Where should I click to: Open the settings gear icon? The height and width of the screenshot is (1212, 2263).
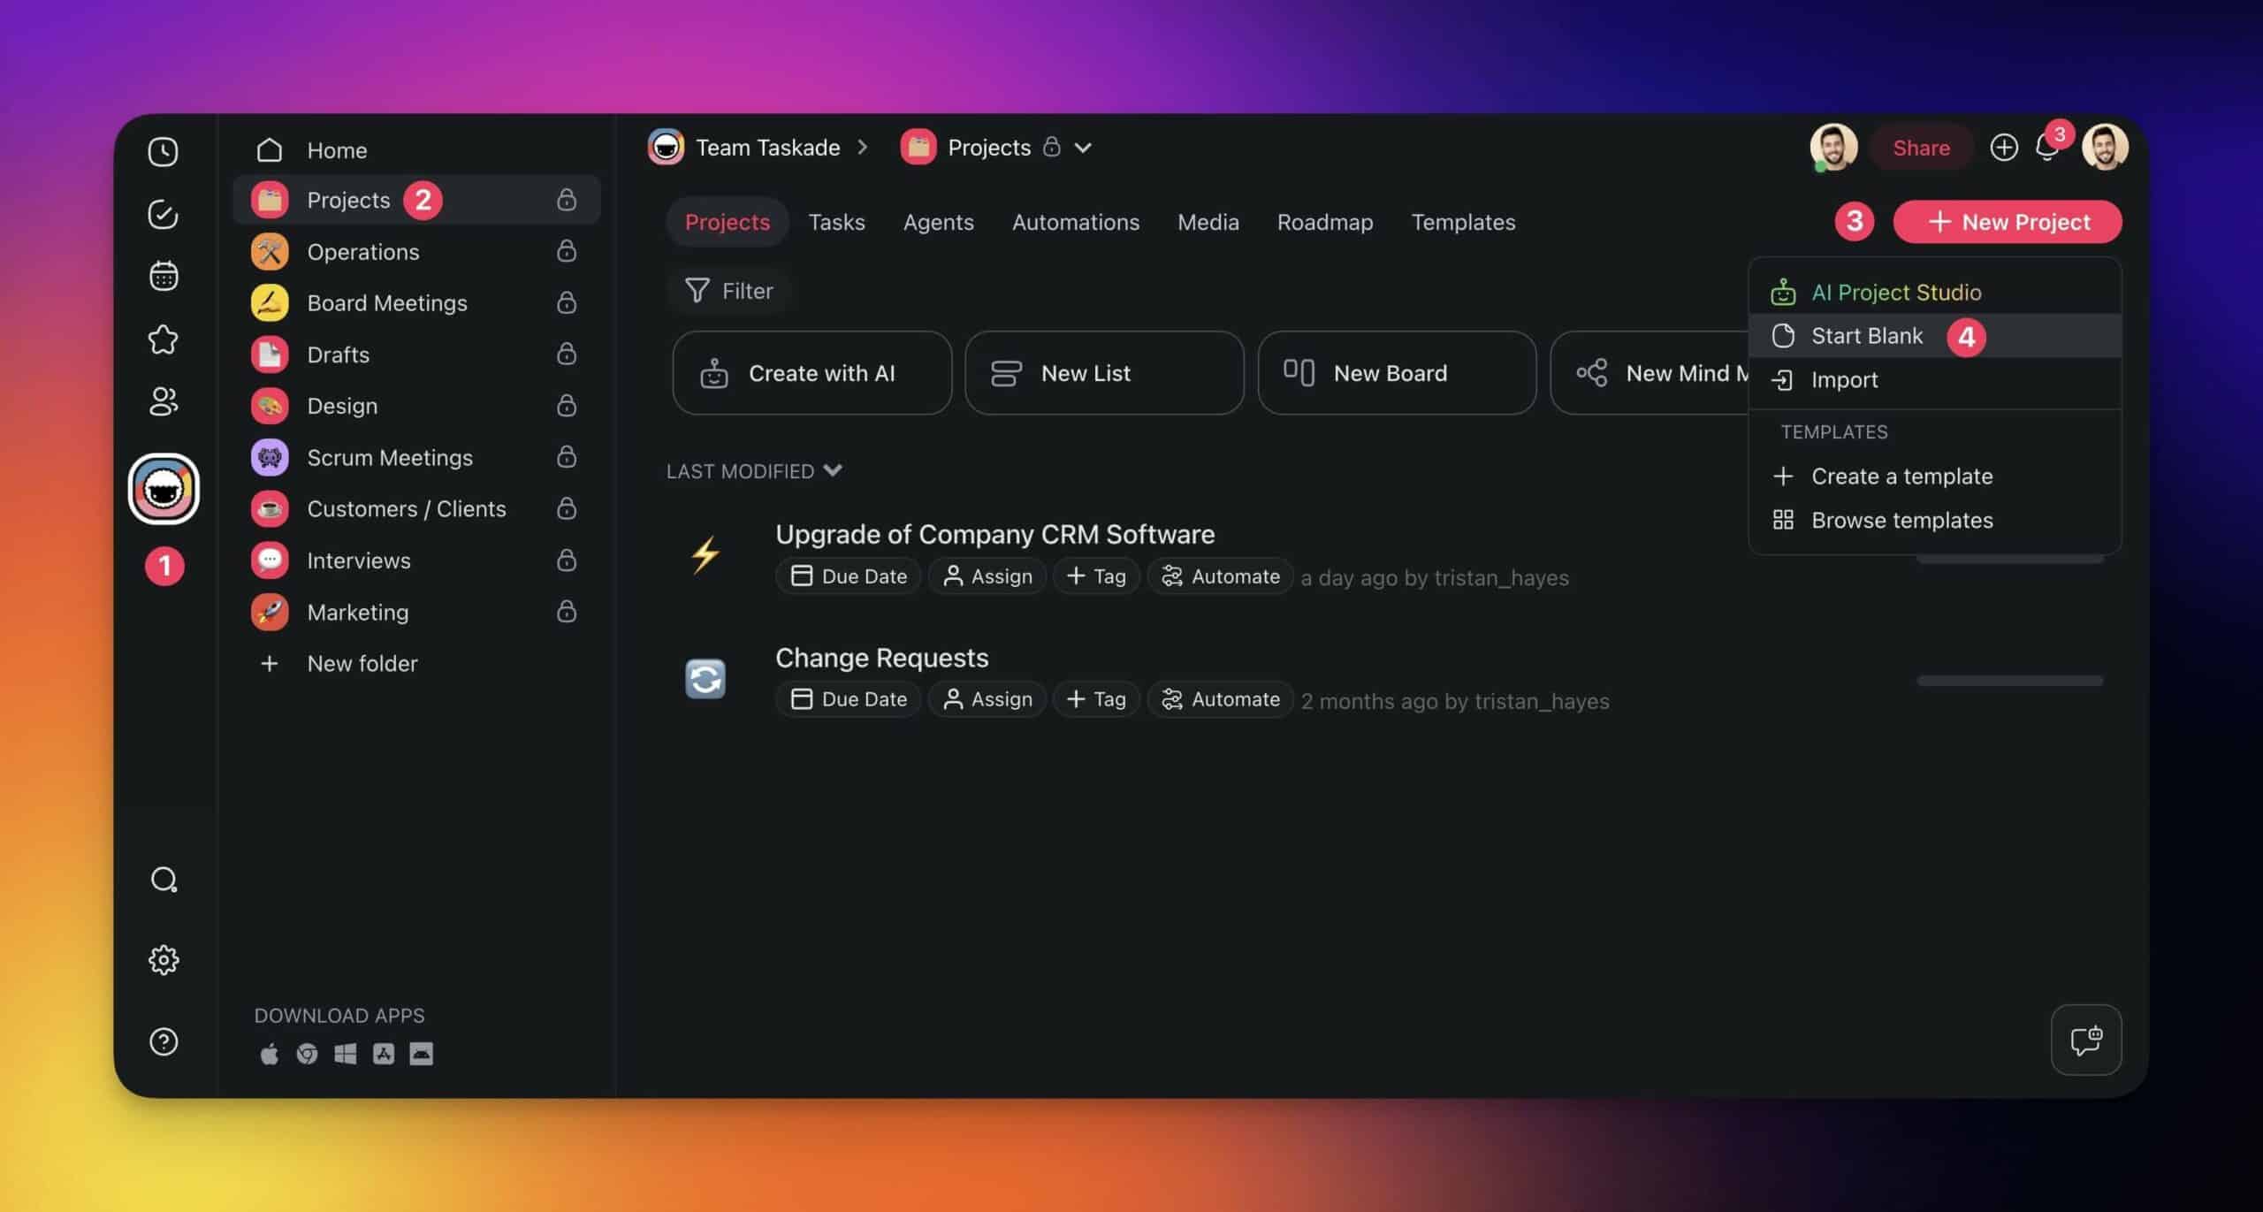(164, 959)
